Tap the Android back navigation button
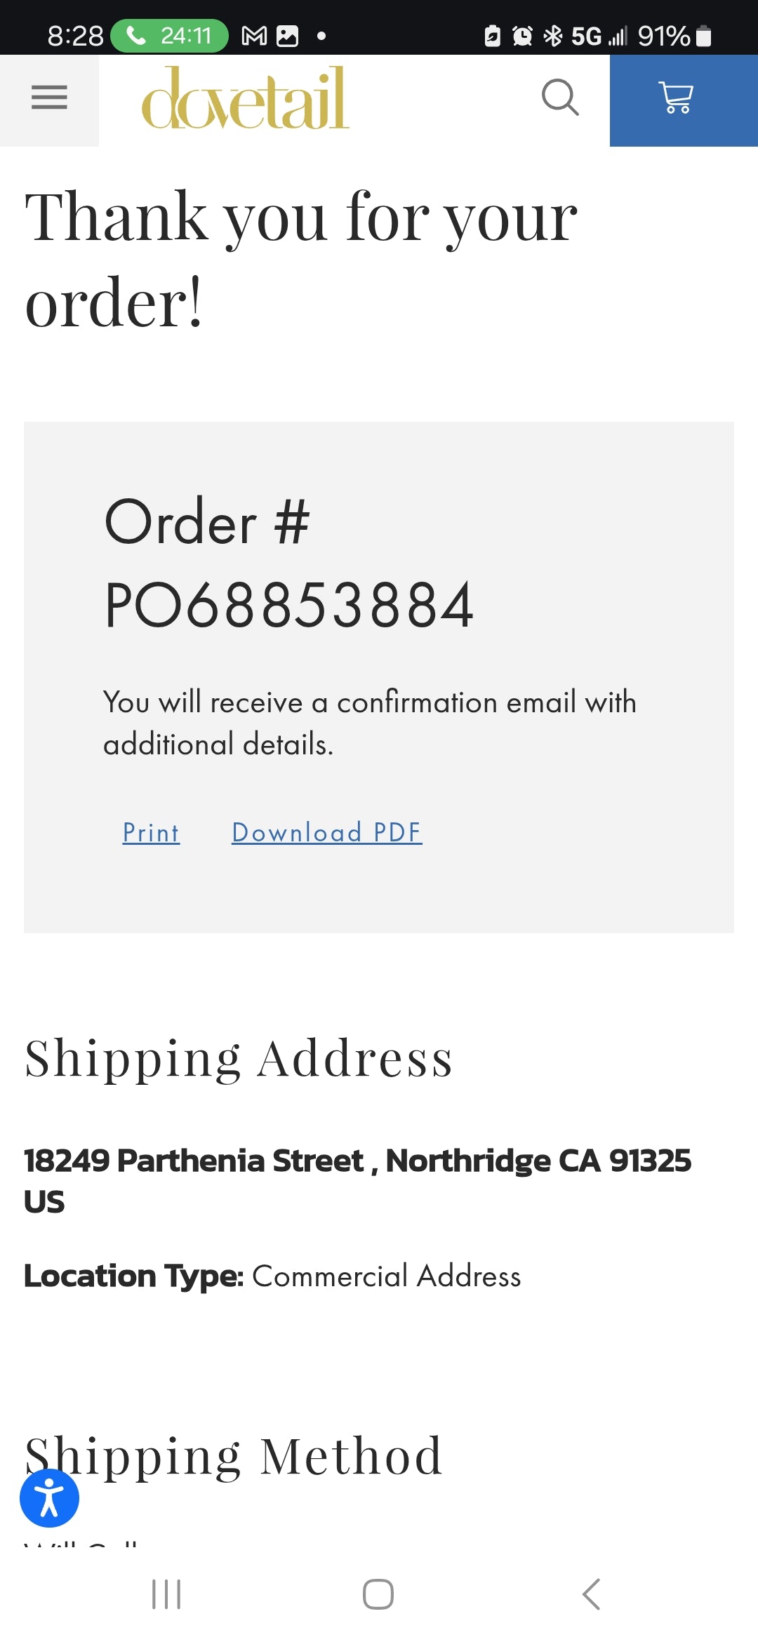Viewport: 758px width, 1642px height. pyautogui.click(x=591, y=1594)
